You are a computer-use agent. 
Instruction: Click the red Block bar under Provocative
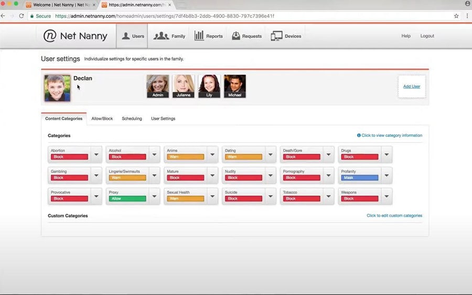(69, 199)
